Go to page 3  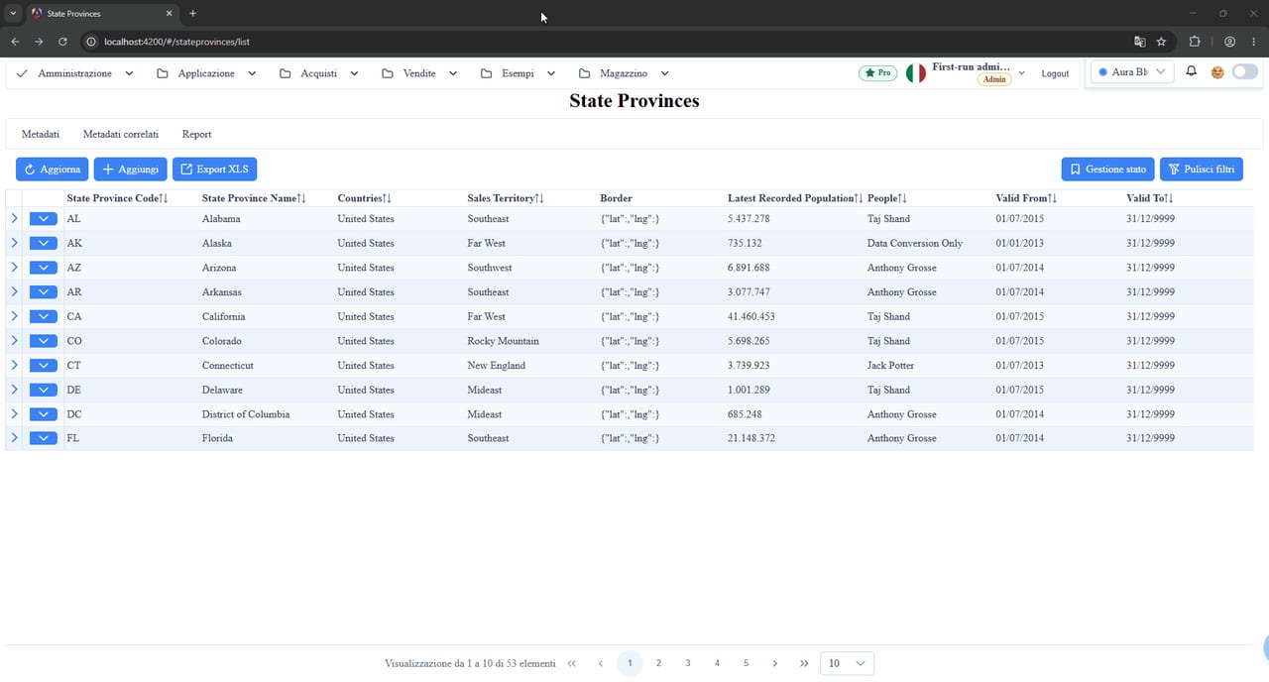click(687, 663)
